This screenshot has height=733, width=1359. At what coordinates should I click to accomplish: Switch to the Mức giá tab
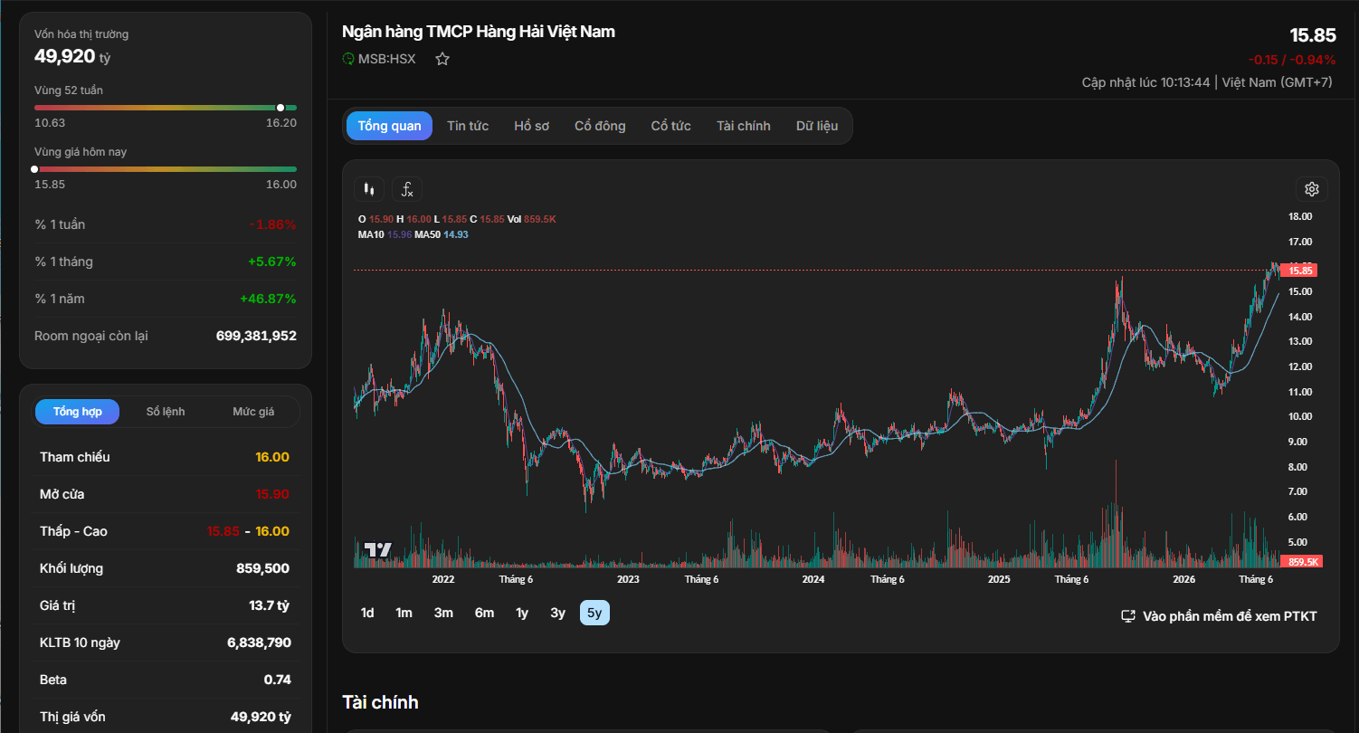click(x=253, y=412)
